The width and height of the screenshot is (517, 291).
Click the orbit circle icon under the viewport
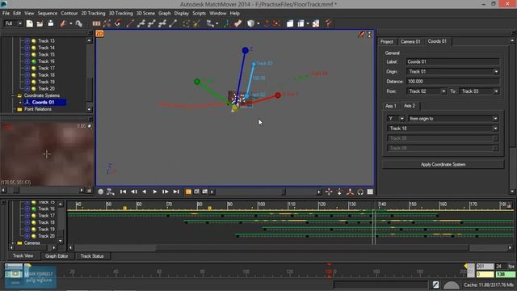coord(360,192)
